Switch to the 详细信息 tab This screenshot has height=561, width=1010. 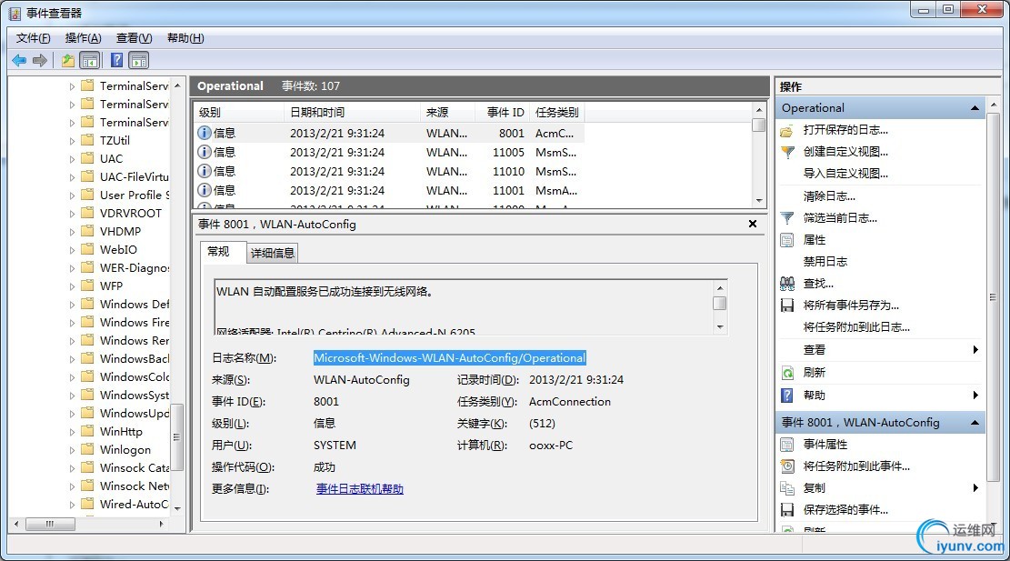[x=273, y=253]
